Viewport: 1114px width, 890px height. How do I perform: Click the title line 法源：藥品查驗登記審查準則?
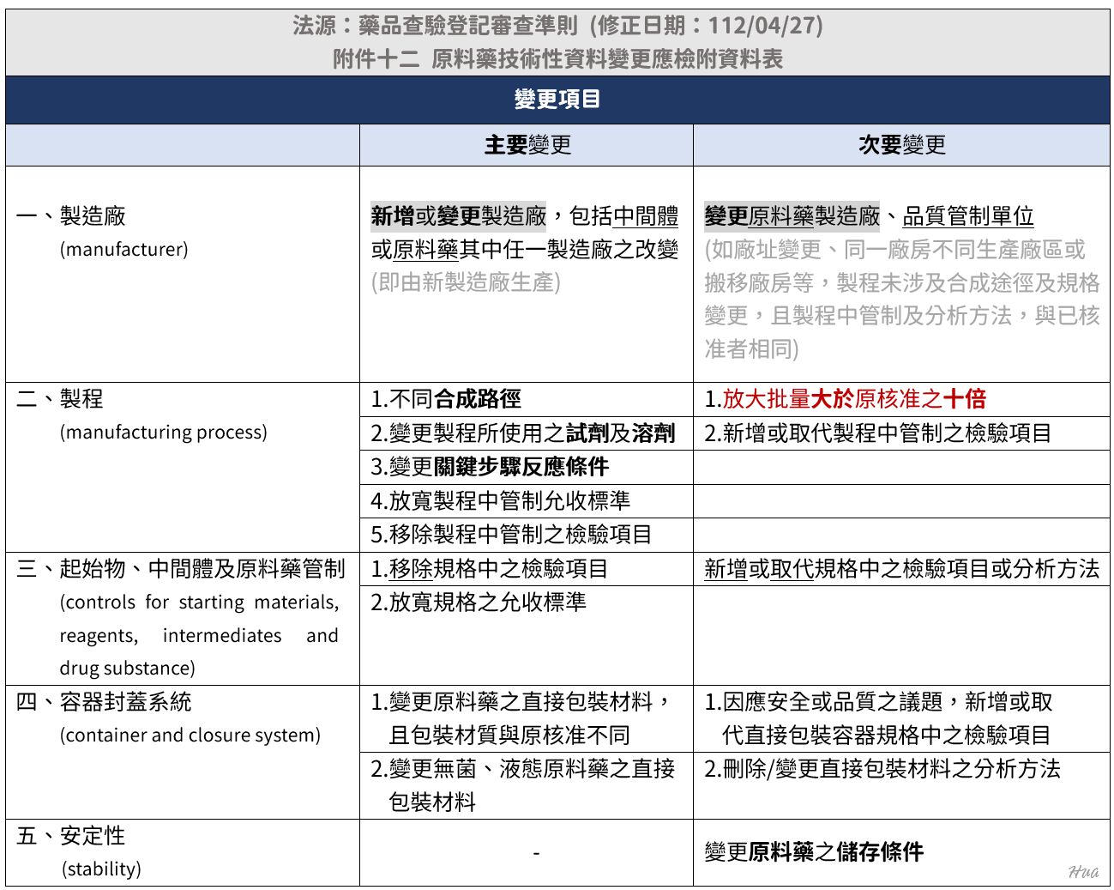[557, 26]
